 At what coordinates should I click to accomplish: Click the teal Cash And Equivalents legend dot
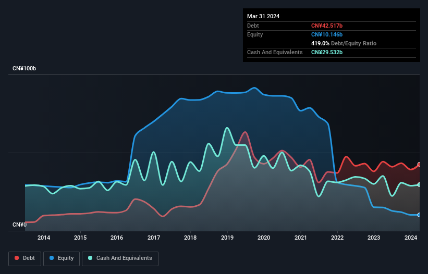pos(90,258)
